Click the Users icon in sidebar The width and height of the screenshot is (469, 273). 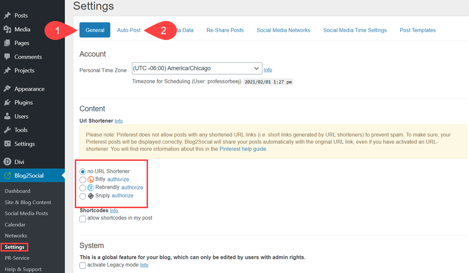click(x=7, y=116)
